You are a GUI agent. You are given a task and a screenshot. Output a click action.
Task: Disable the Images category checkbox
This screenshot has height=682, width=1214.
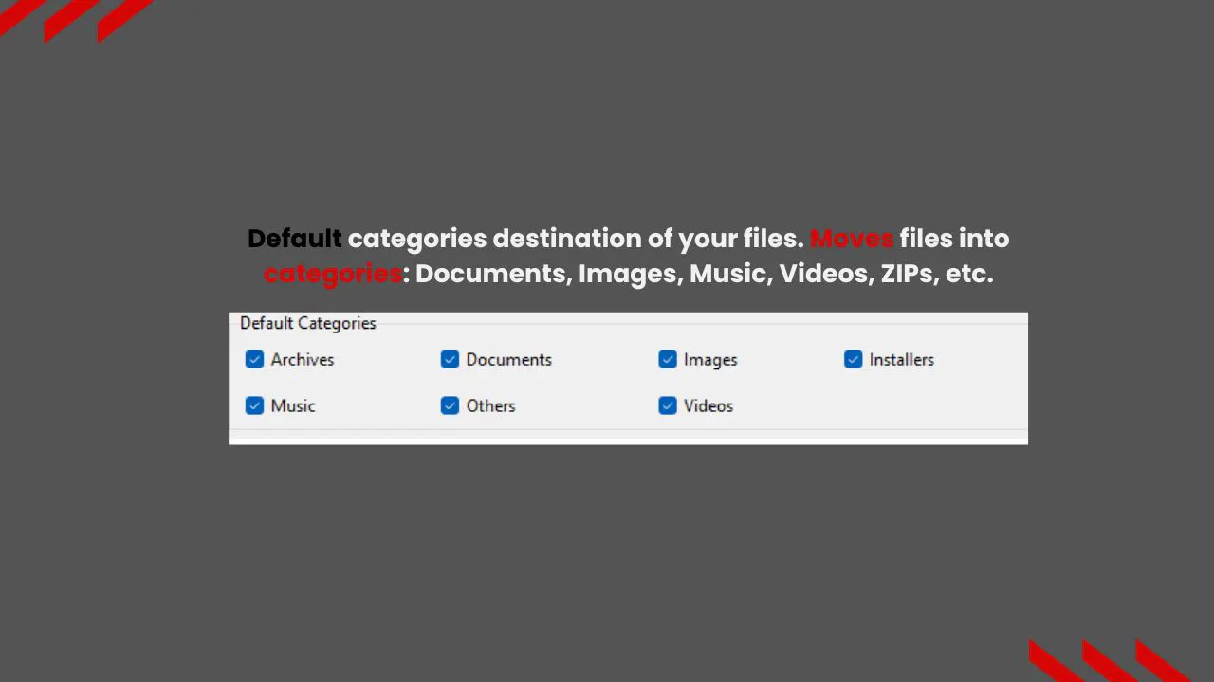(668, 359)
